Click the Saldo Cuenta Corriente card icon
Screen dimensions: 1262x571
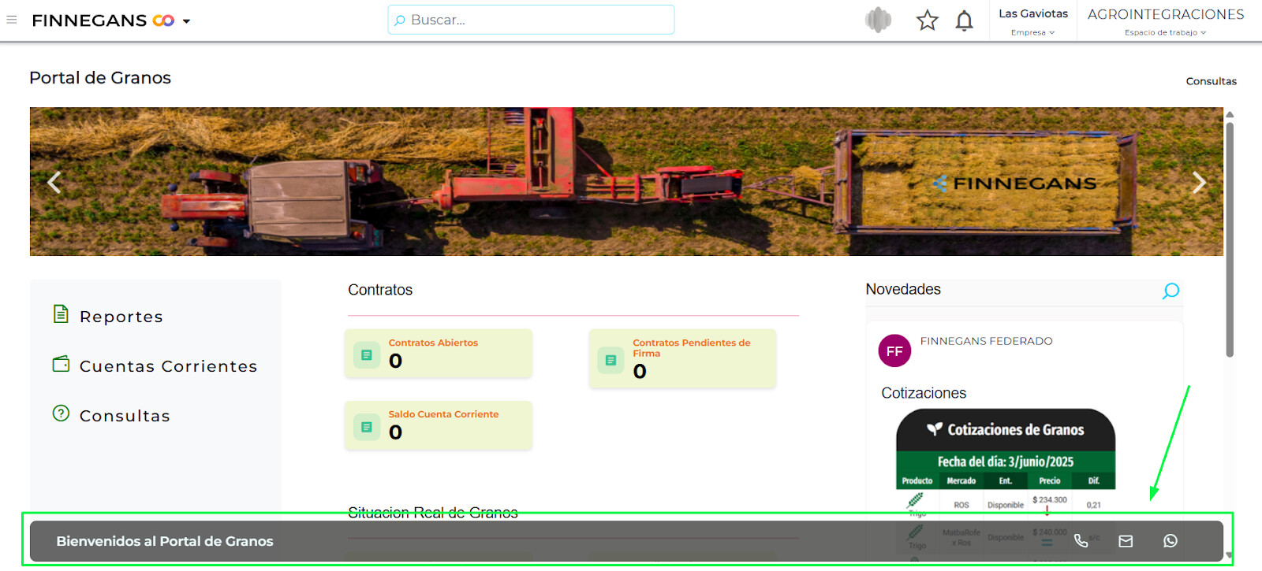coord(367,427)
